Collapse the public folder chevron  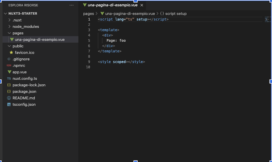coord(10,46)
